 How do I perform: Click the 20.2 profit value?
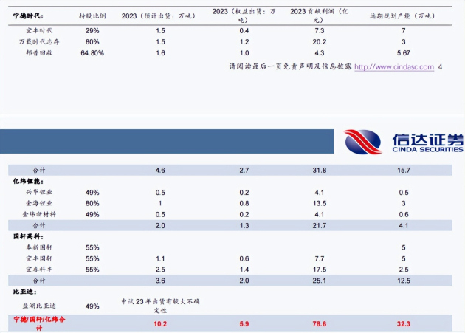(x=320, y=42)
